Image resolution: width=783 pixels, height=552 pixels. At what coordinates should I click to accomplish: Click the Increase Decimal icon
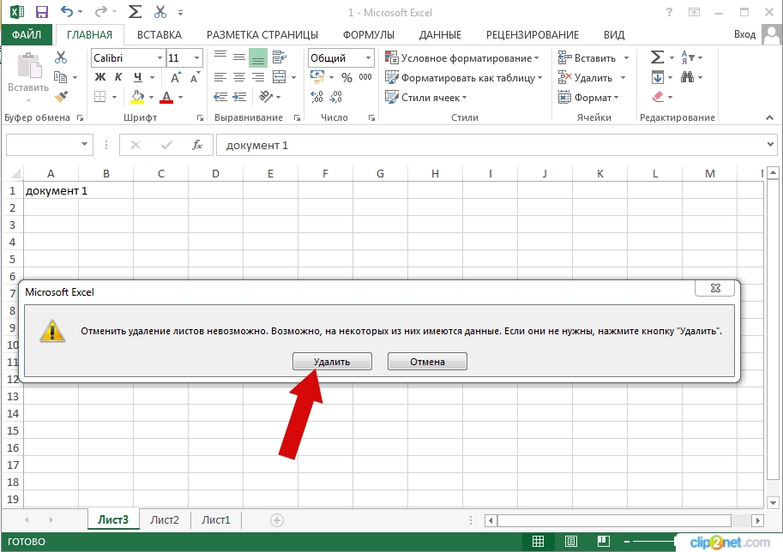point(316,97)
